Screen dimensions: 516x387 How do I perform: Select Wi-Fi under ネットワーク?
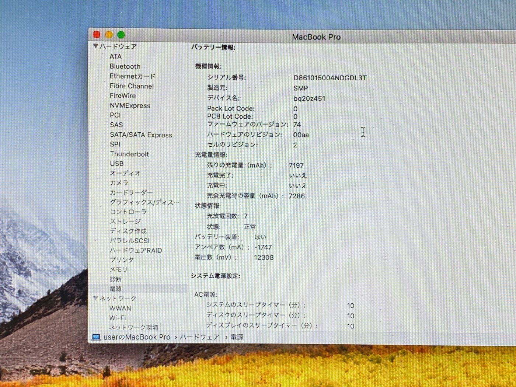coord(119,317)
